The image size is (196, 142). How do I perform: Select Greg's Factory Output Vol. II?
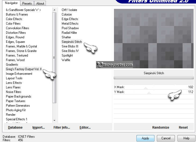[x=24, y=69]
